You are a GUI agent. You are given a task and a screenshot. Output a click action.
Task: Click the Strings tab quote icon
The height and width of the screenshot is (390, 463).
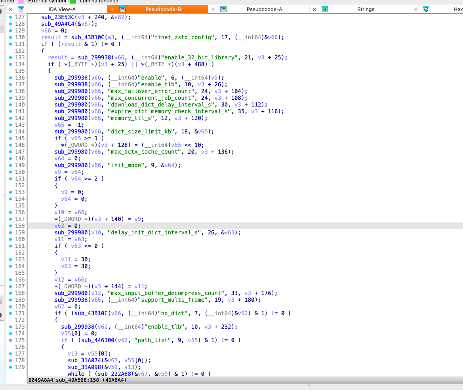[x=325, y=9]
